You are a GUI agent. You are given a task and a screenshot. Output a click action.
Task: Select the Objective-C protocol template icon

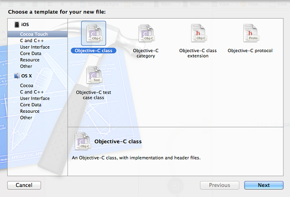click(251, 33)
